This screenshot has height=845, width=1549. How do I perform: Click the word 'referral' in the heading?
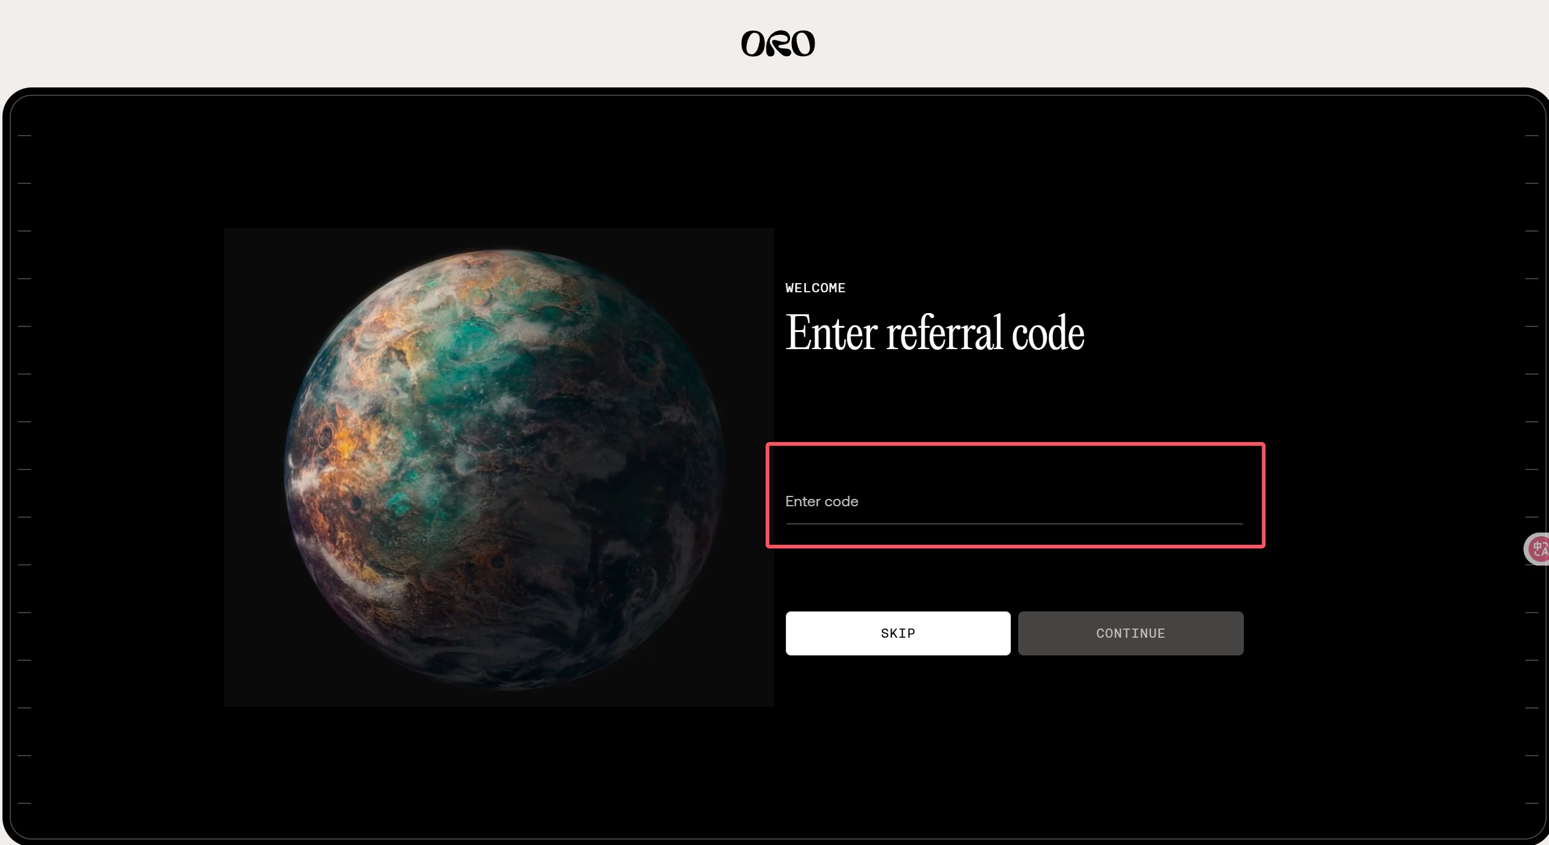coord(945,333)
